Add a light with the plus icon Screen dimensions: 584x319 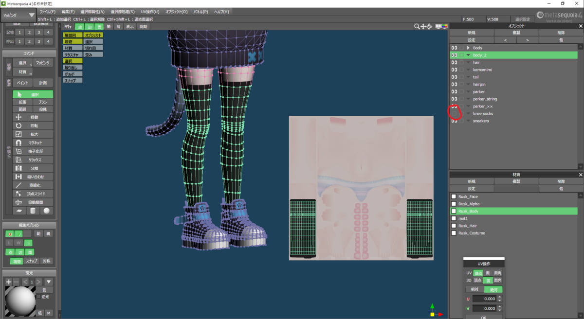[9, 282]
